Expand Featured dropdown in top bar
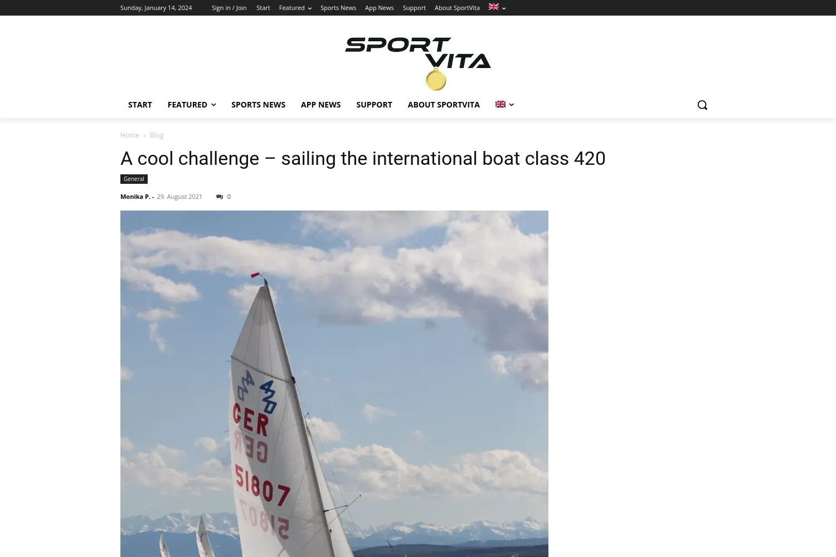The width and height of the screenshot is (836, 557). pyautogui.click(x=295, y=8)
